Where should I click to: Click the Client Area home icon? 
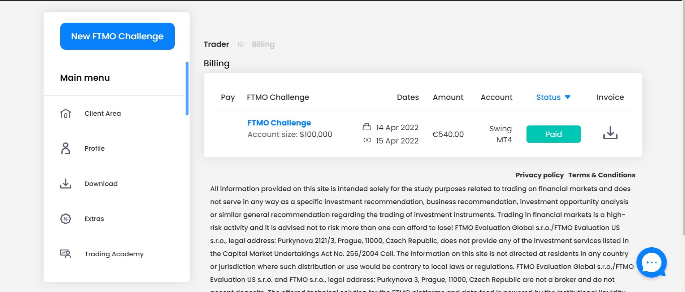coord(65,114)
